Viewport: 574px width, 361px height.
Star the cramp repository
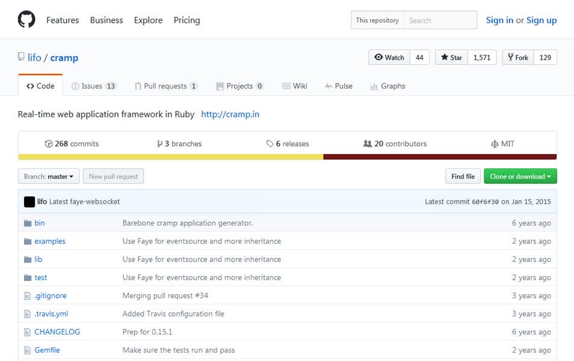(451, 57)
